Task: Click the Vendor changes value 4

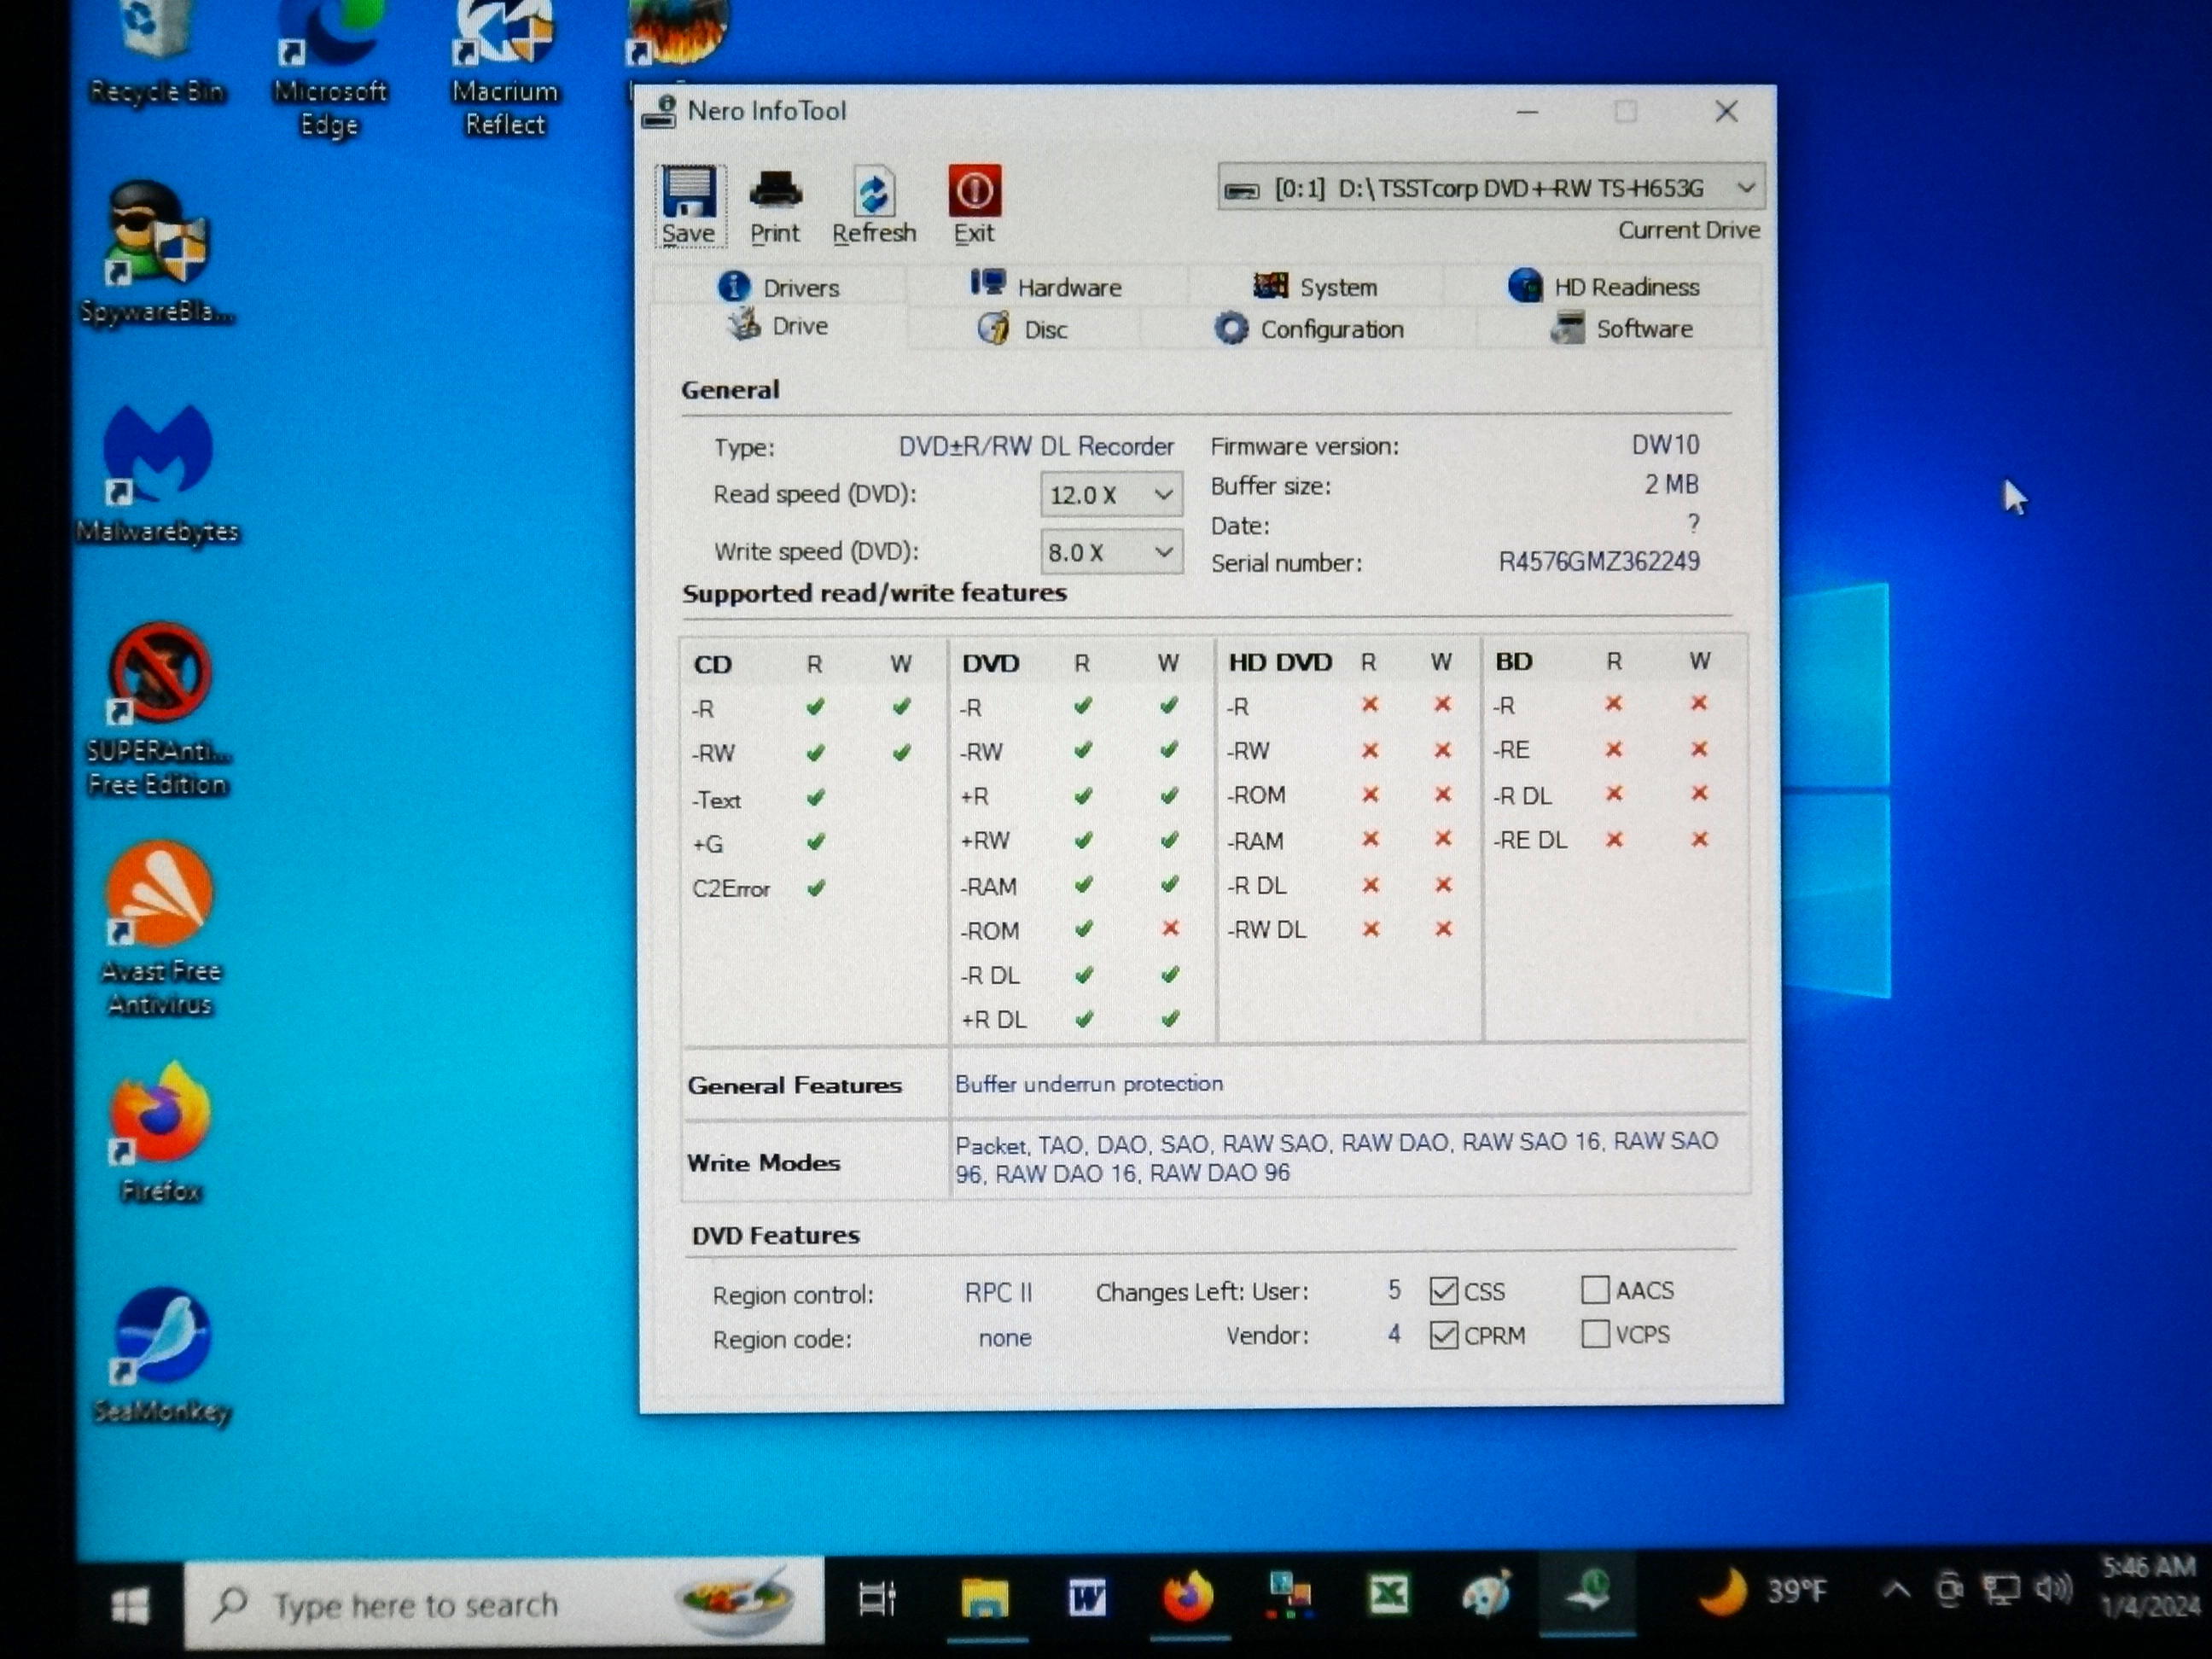Action: click(x=1394, y=1334)
